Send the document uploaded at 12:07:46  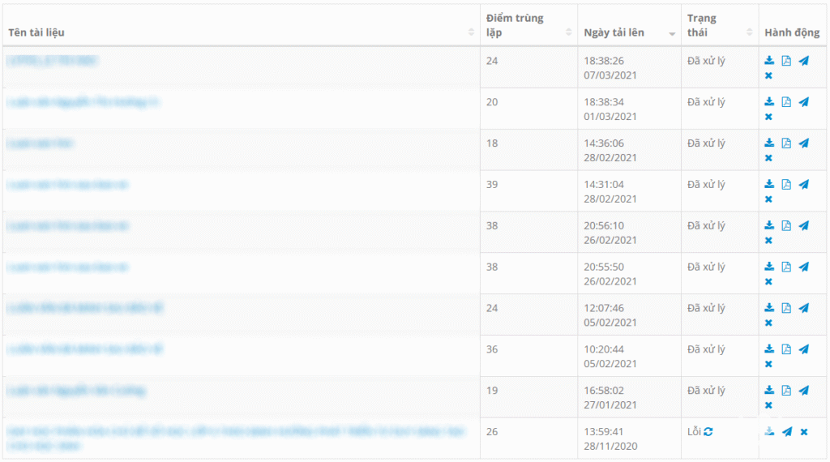tap(803, 308)
